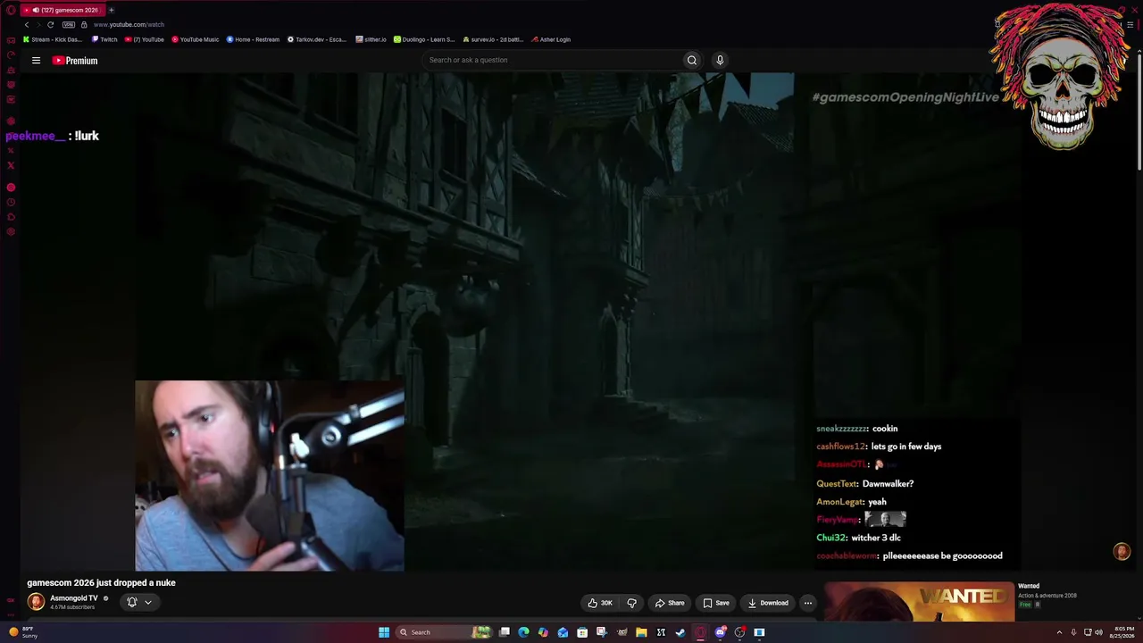Click the search magnifier button
Viewport: 1143px width, 643px height.
[692, 60]
